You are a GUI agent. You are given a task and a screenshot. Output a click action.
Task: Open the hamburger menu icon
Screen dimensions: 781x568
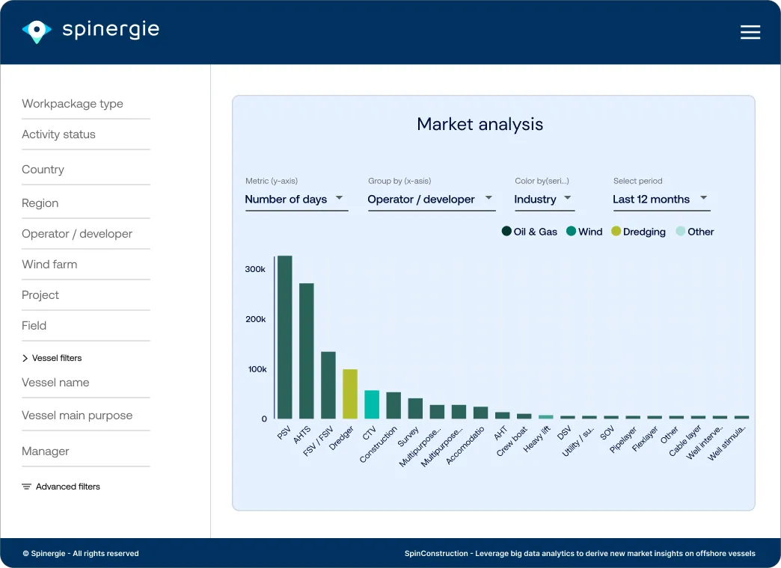click(750, 32)
